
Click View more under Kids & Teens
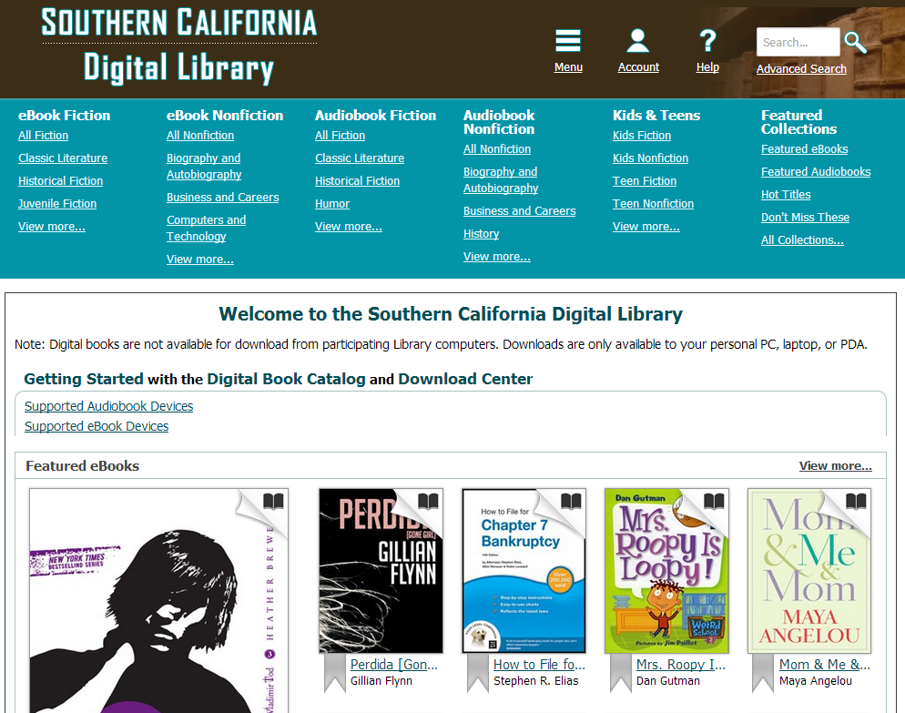point(646,227)
